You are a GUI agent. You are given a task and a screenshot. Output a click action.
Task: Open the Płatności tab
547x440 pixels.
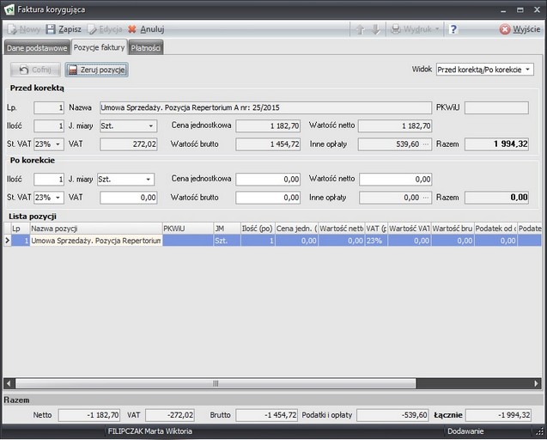click(146, 48)
